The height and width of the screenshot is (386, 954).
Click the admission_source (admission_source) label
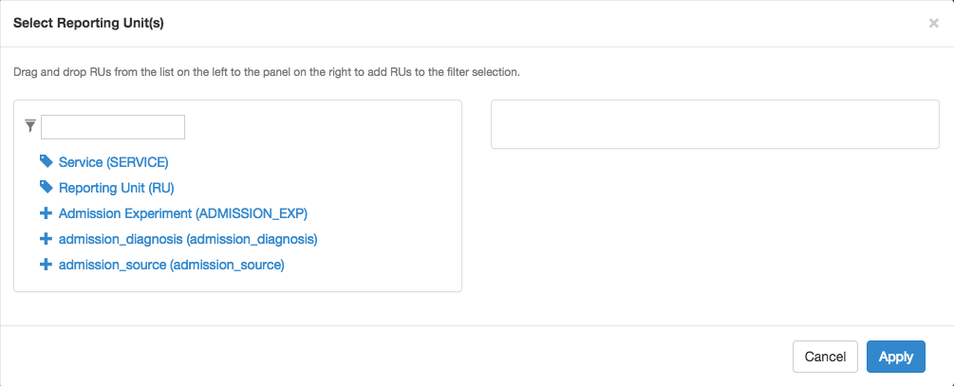172,265
